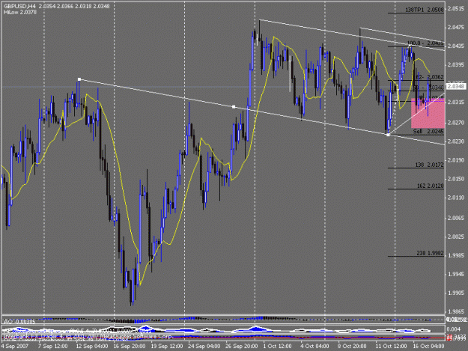Click the 7 Sep 12:00 time label
The height and width of the screenshot is (351, 468).
pyautogui.click(x=52, y=347)
